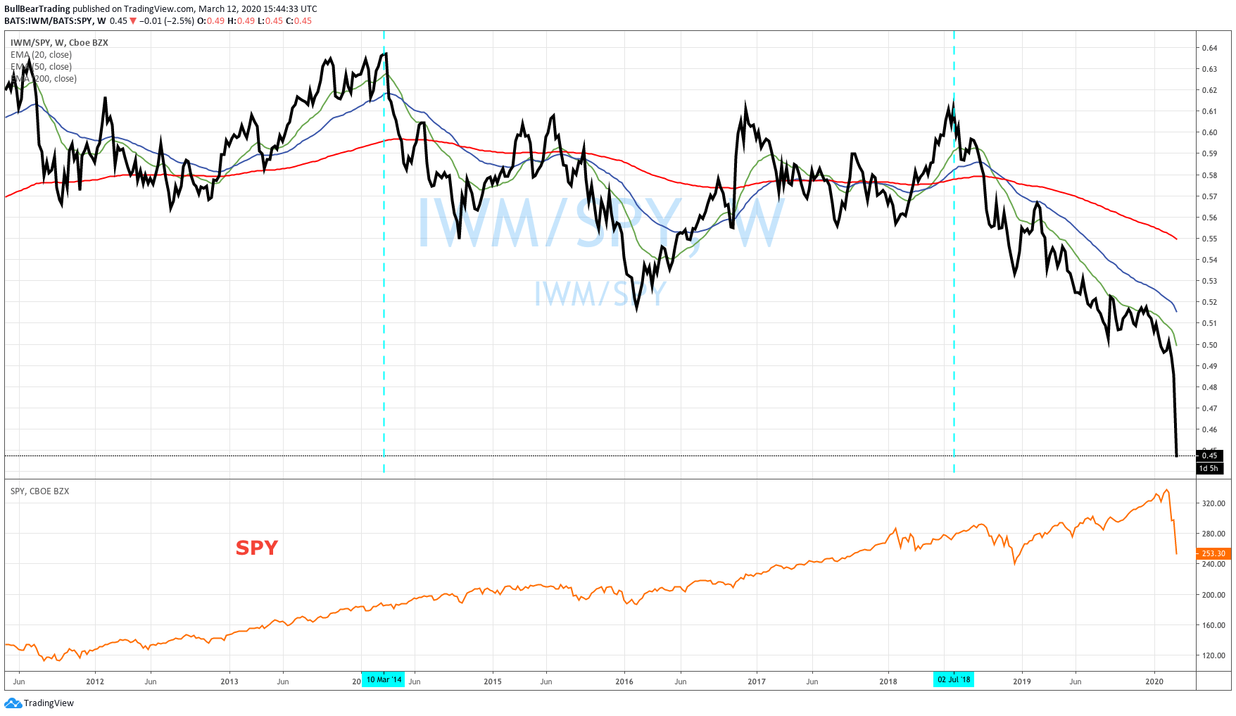The image size is (1236, 716).
Task: Click the 0.46 price axis label
Action: coord(1209,429)
